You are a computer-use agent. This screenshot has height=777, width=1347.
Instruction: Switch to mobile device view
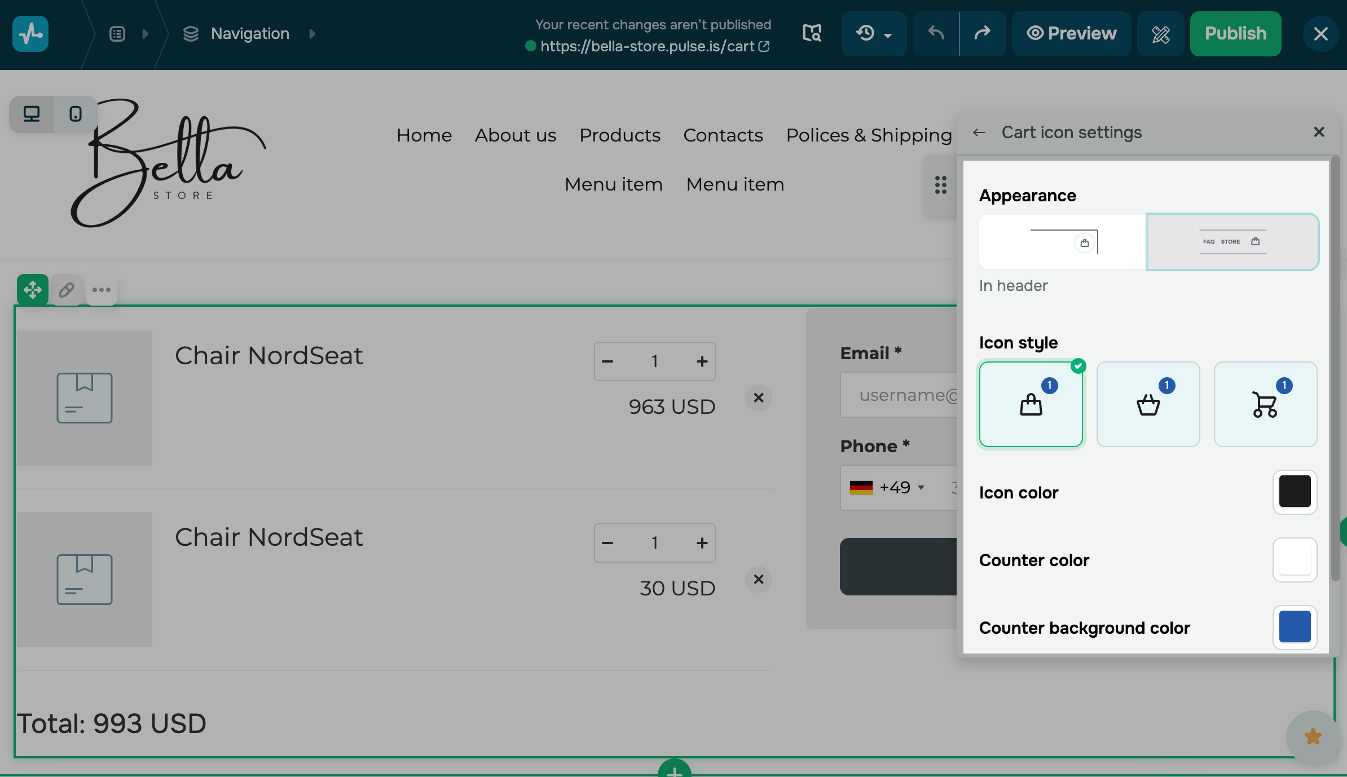pos(75,114)
